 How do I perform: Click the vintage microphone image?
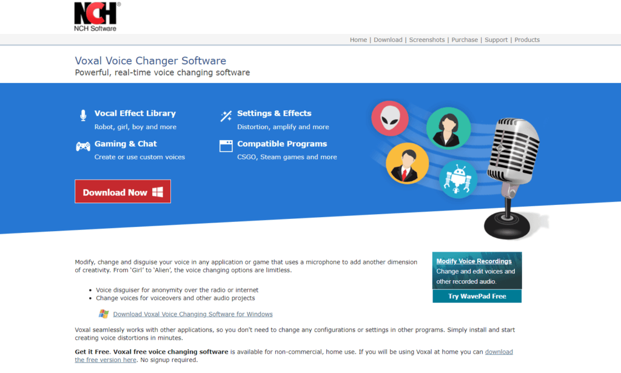click(513, 178)
